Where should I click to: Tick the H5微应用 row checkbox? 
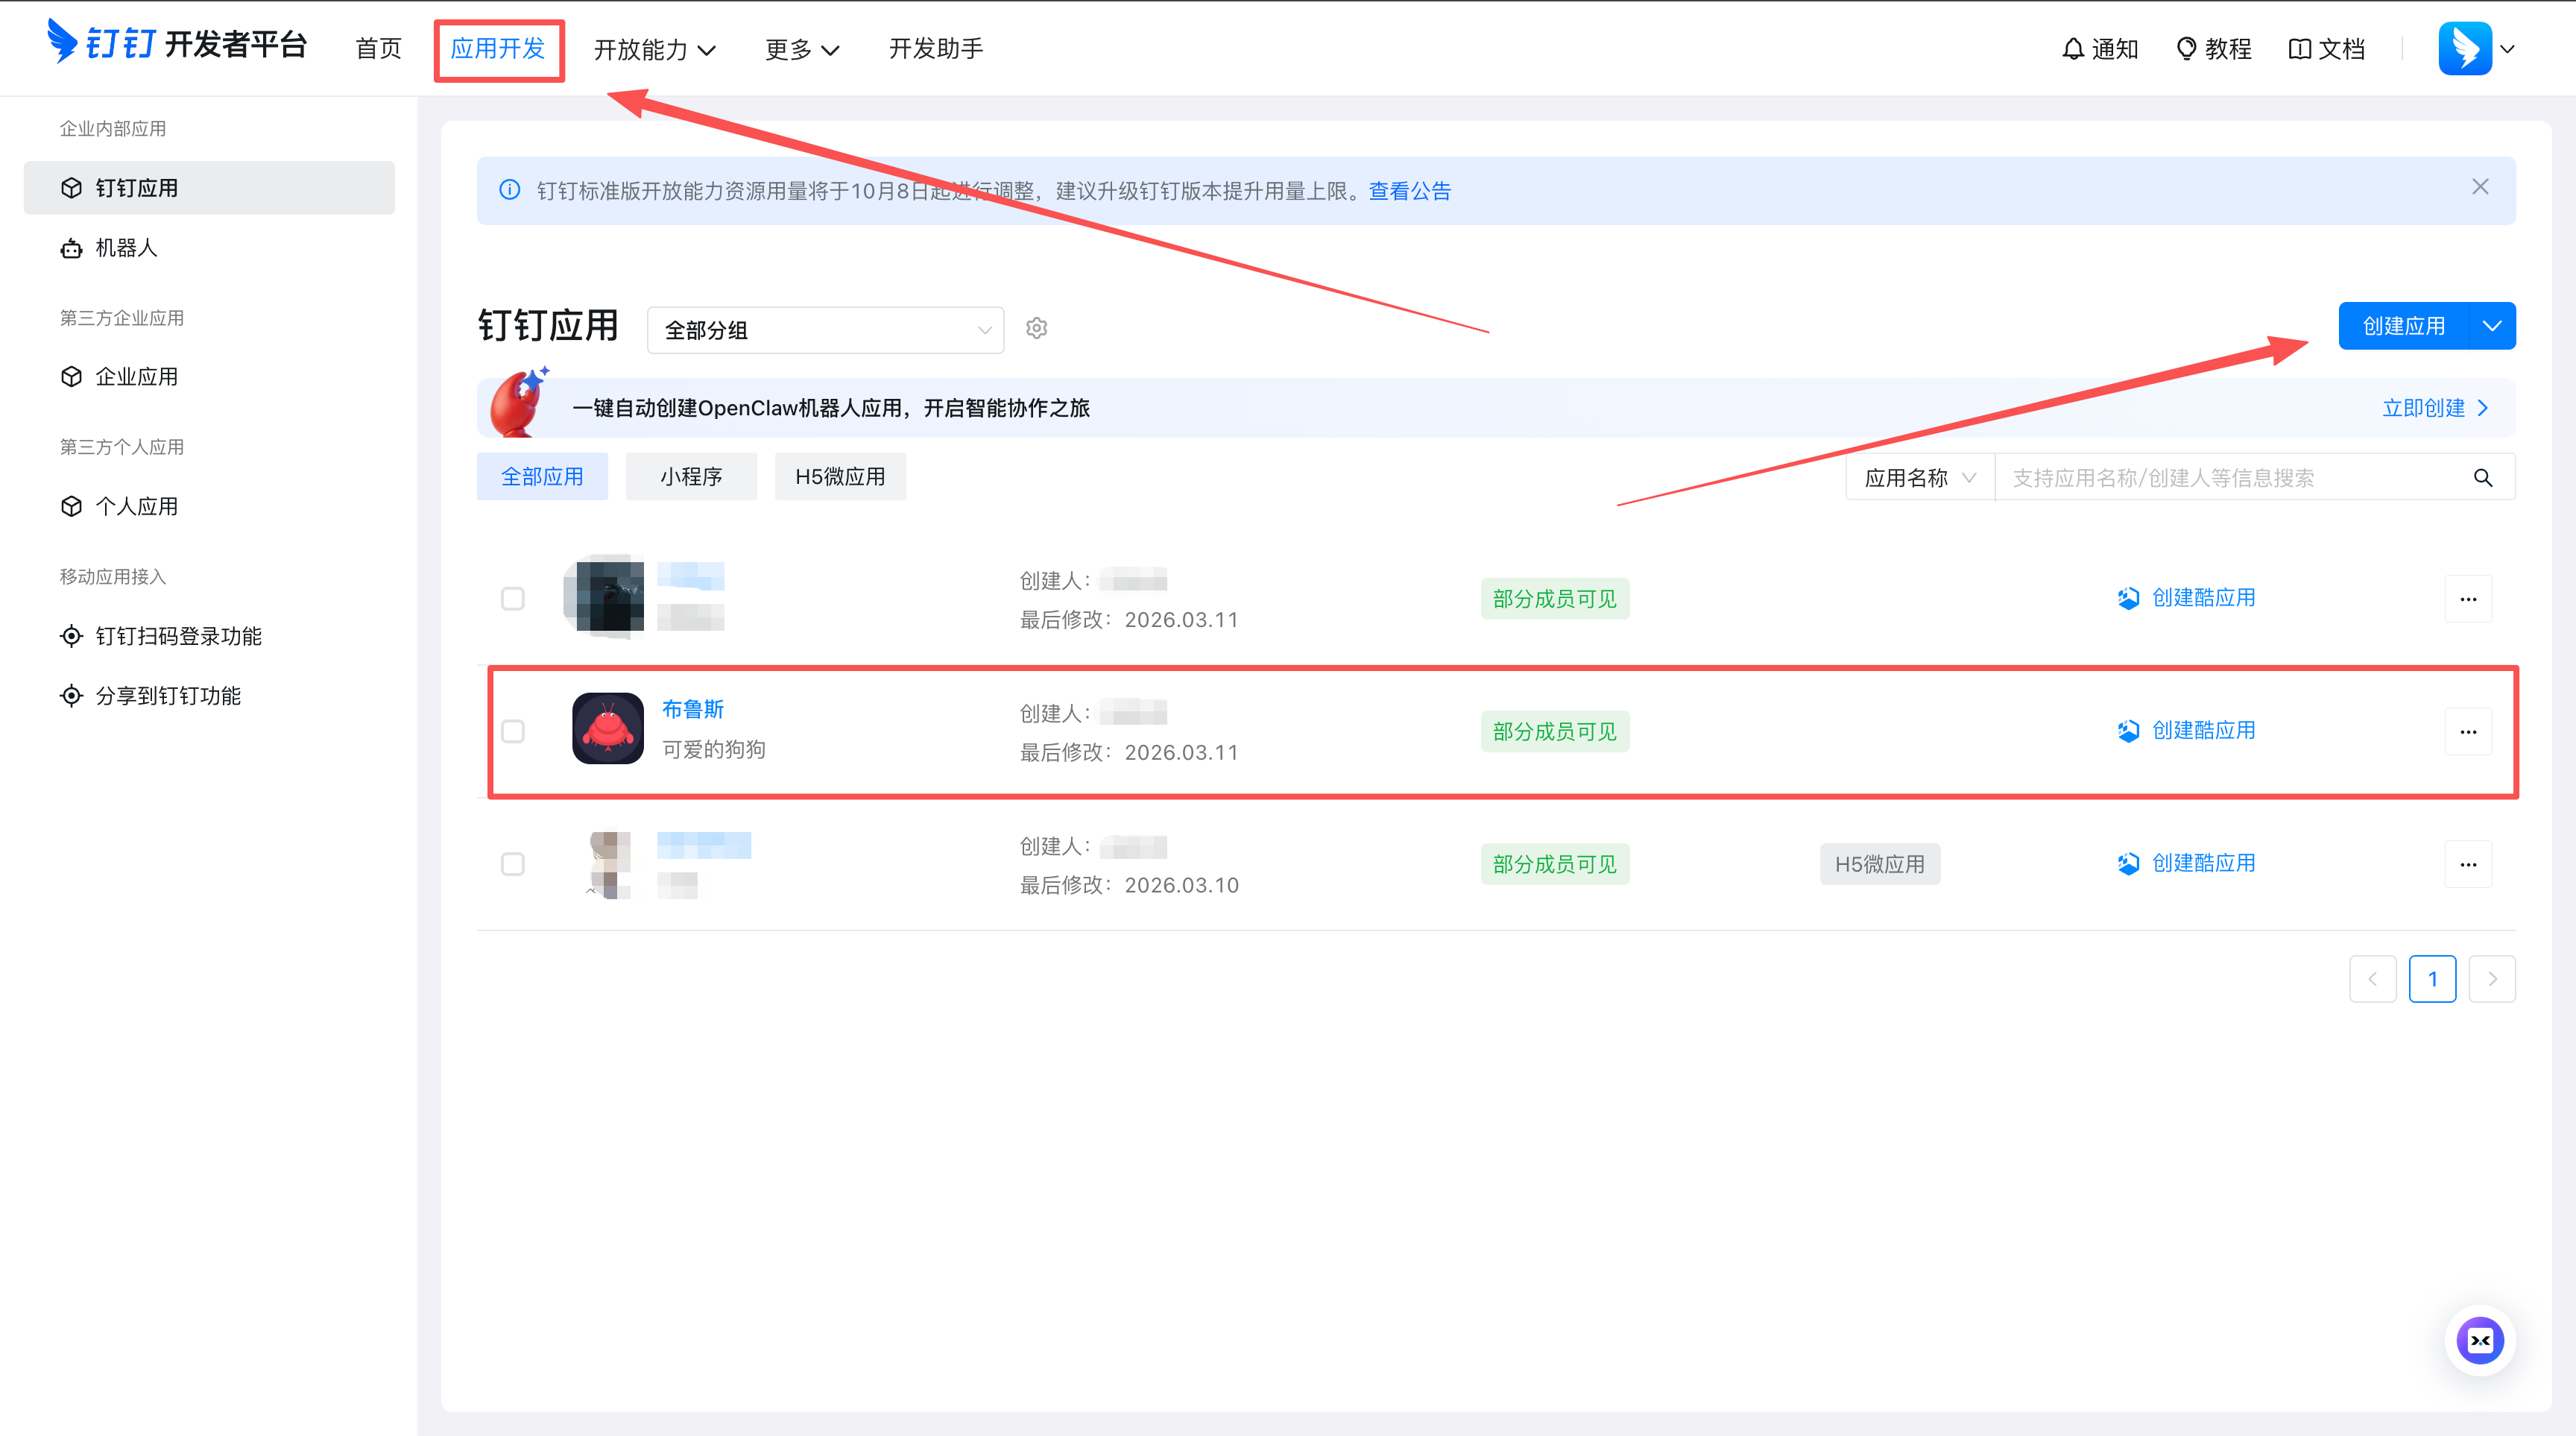pos(513,864)
